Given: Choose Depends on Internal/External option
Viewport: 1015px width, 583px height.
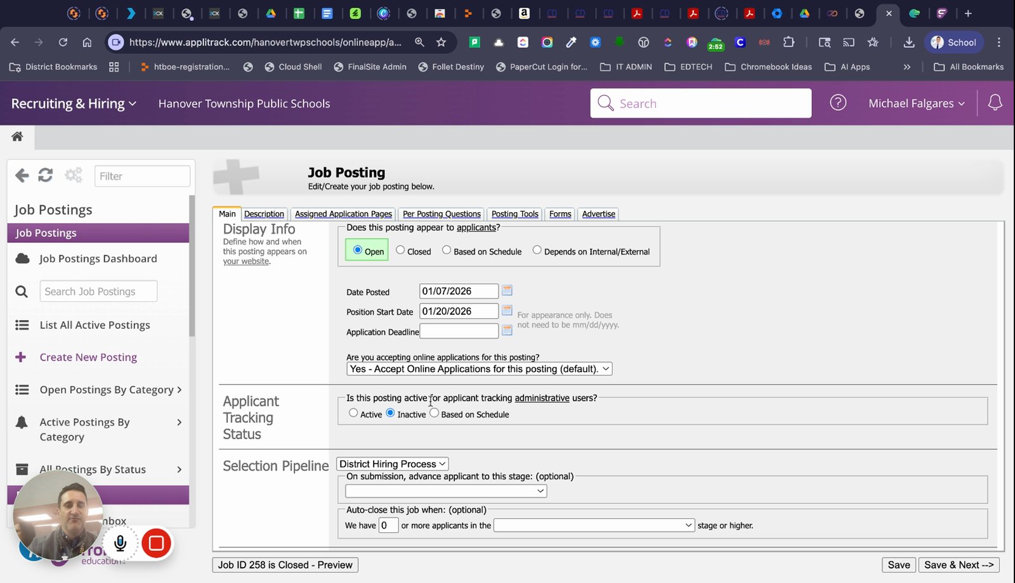Looking at the screenshot, I should coord(537,250).
